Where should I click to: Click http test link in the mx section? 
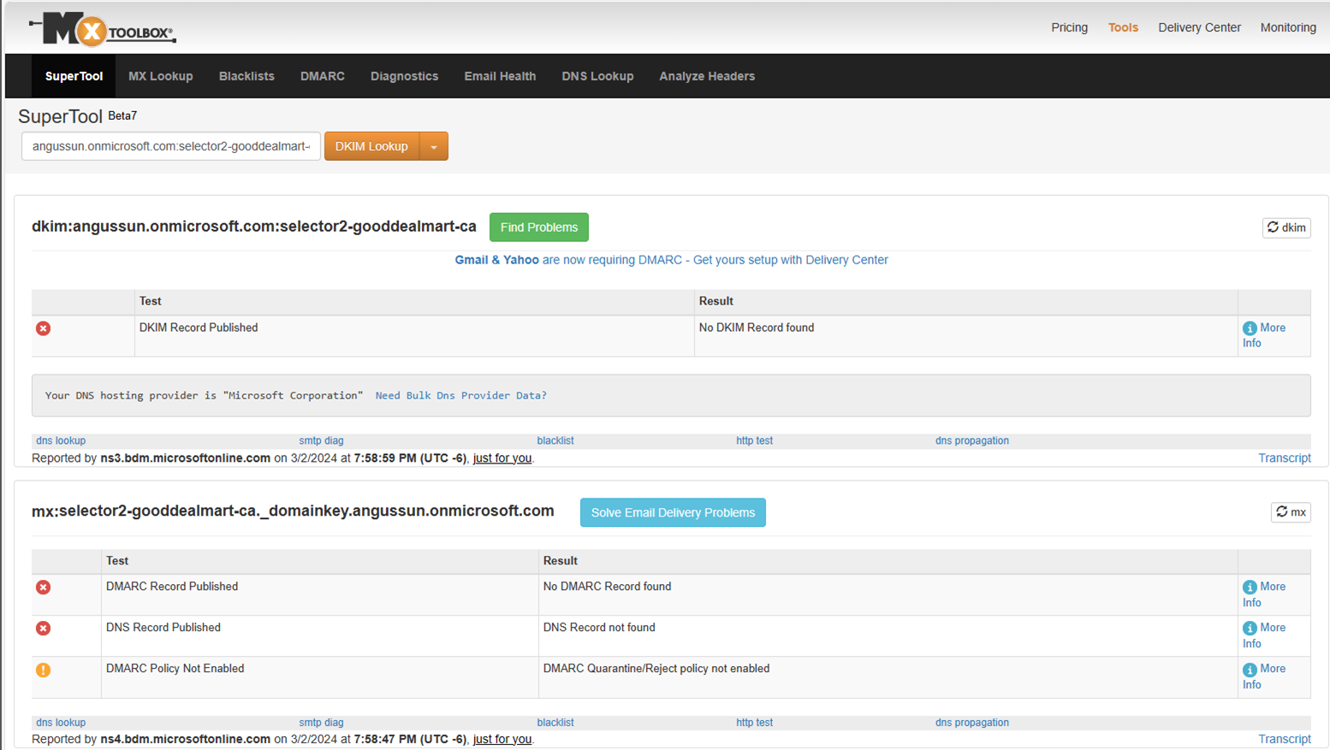click(754, 723)
